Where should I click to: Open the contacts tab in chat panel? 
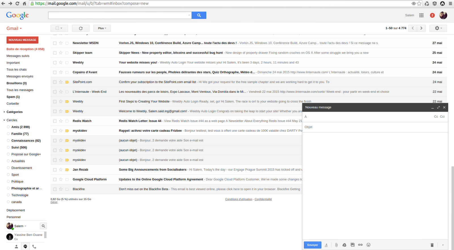click(x=16, y=247)
